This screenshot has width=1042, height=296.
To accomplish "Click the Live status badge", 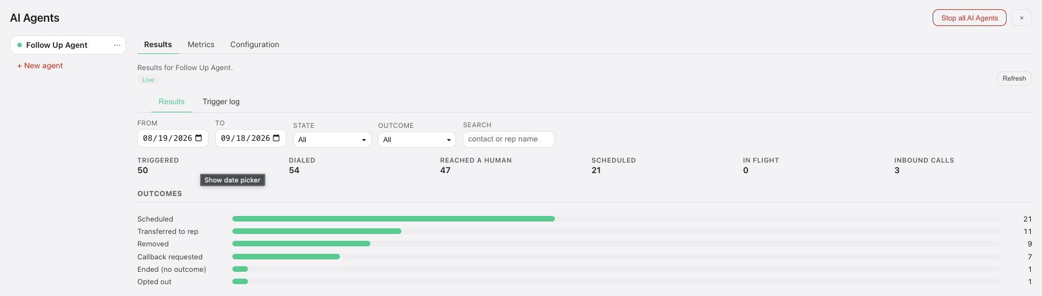I will point(148,80).
